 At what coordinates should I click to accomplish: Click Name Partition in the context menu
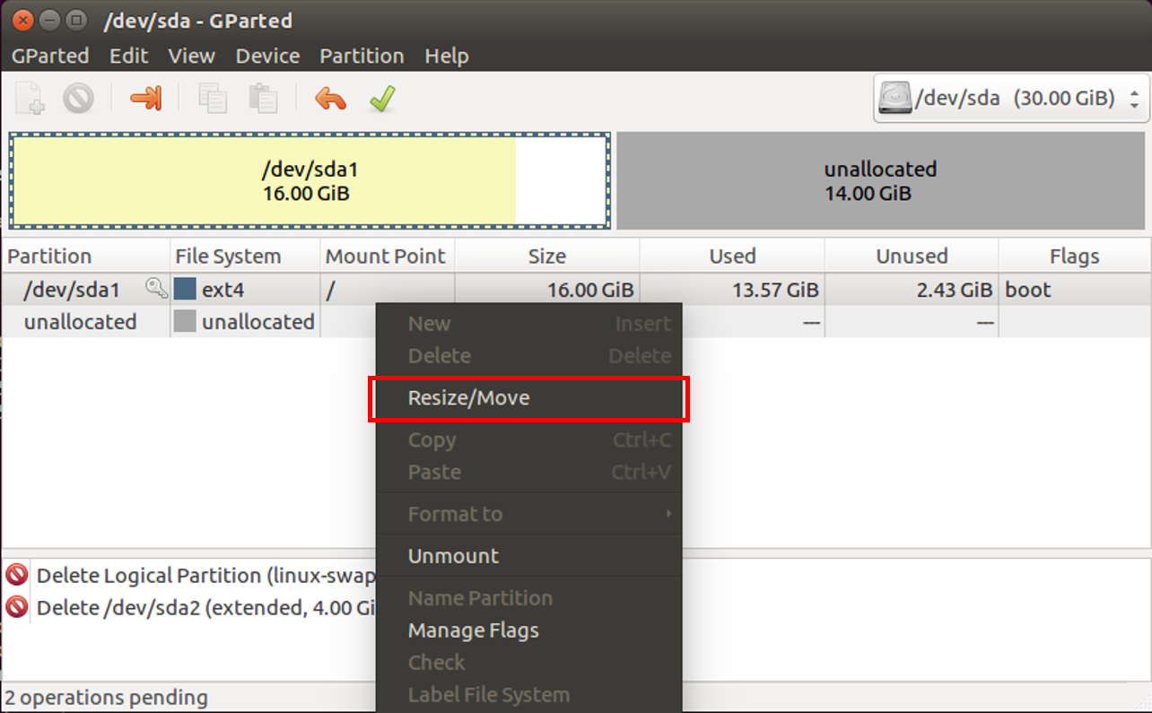(529, 598)
